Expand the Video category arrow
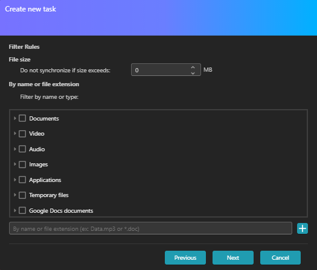Image resolution: width=317 pixels, height=270 pixels. (x=14, y=133)
